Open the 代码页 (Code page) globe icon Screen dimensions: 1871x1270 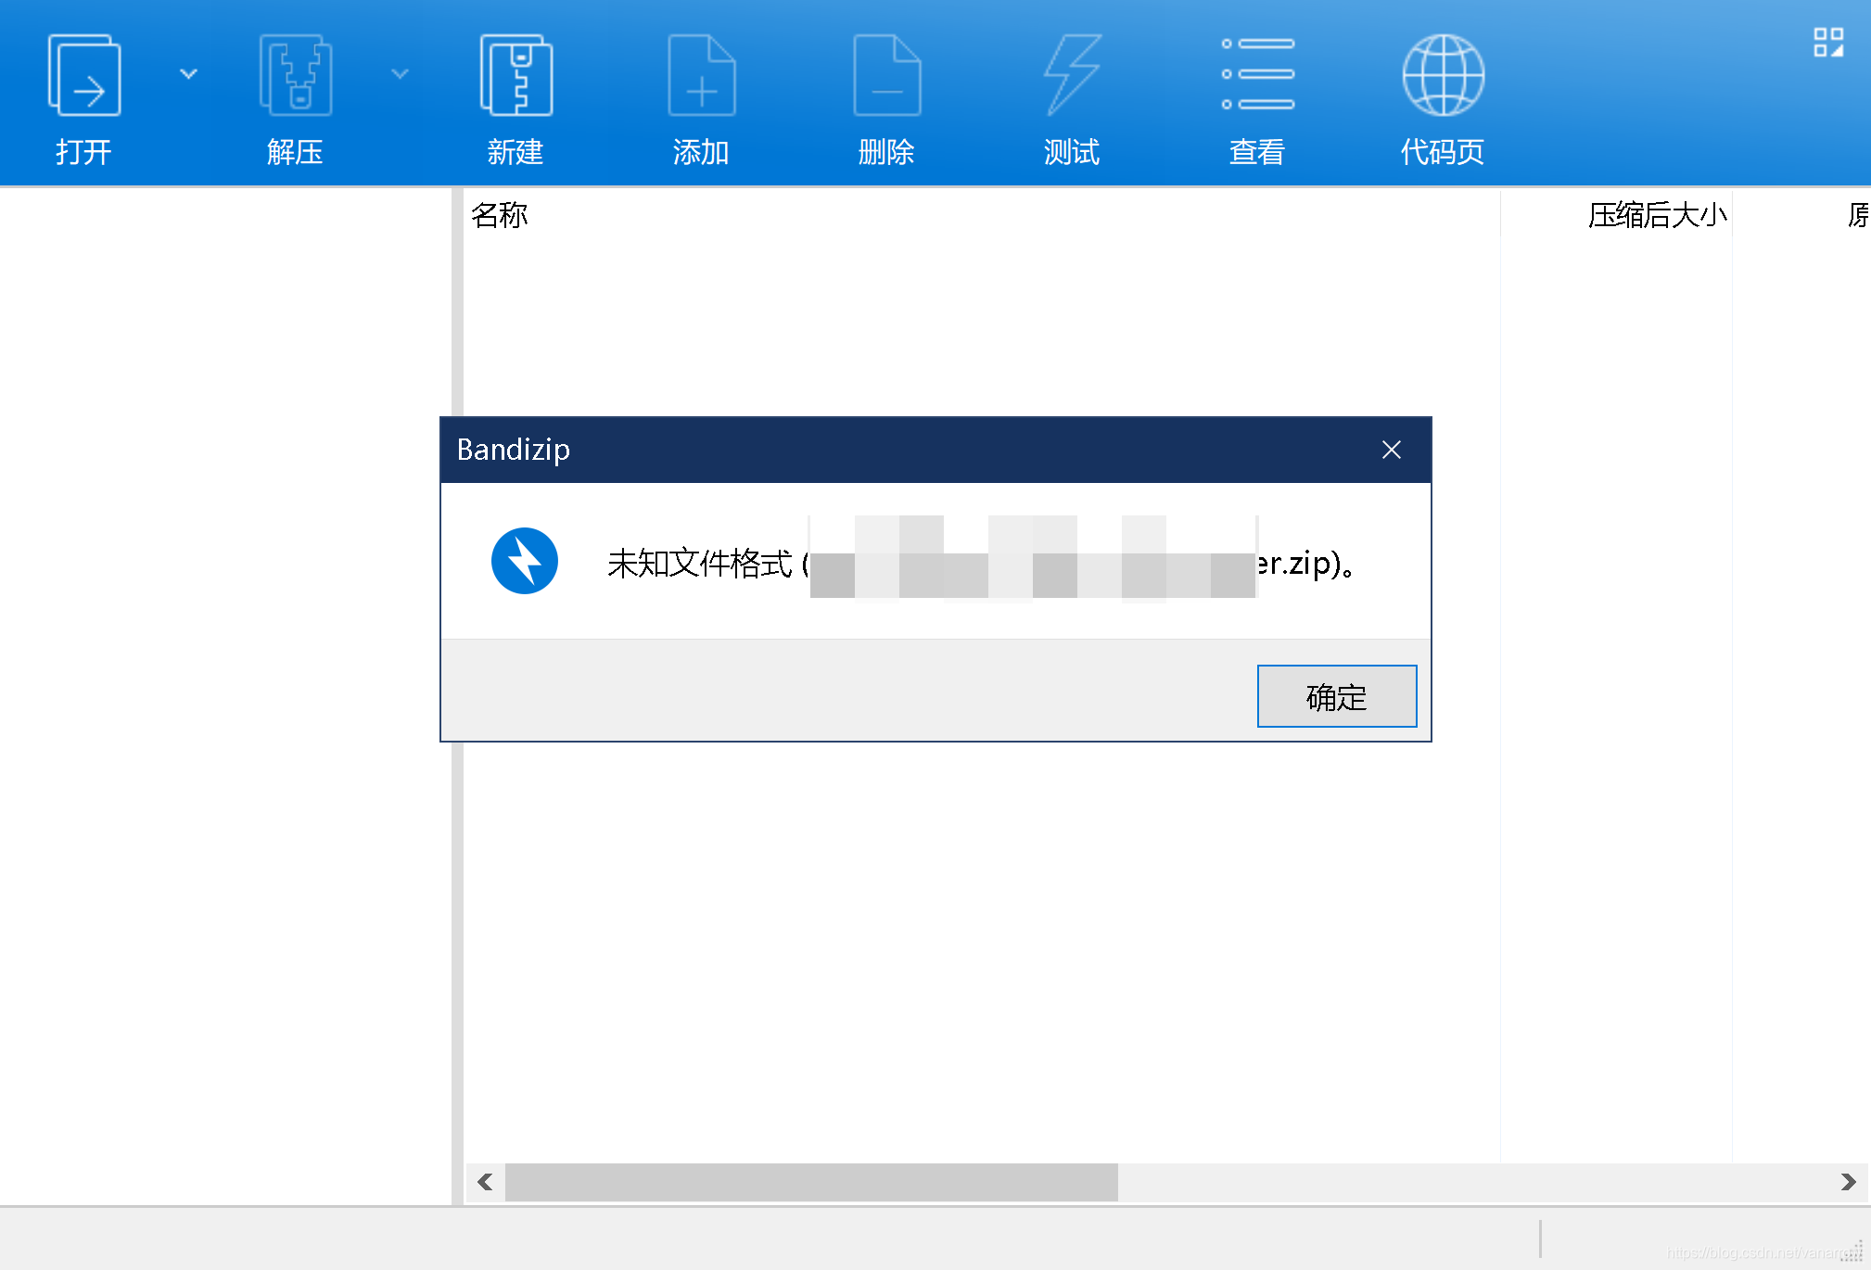1443,76
